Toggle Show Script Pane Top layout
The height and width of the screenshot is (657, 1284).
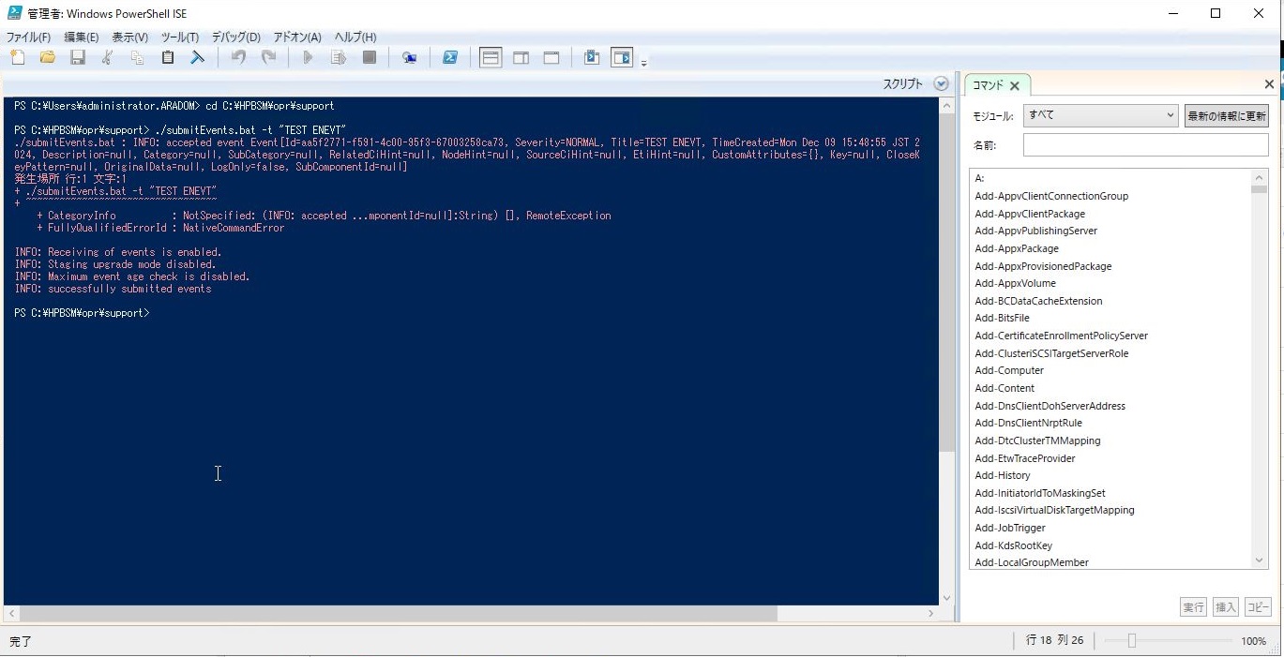point(490,57)
